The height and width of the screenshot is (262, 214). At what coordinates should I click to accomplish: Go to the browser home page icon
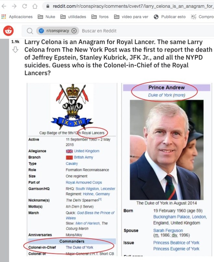(35, 6)
